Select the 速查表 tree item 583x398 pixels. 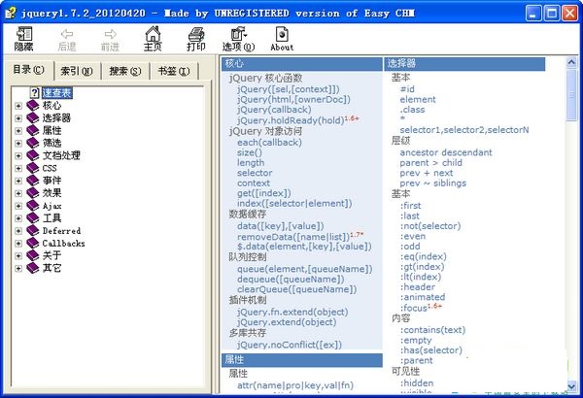pyautogui.click(x=57, y=93)
